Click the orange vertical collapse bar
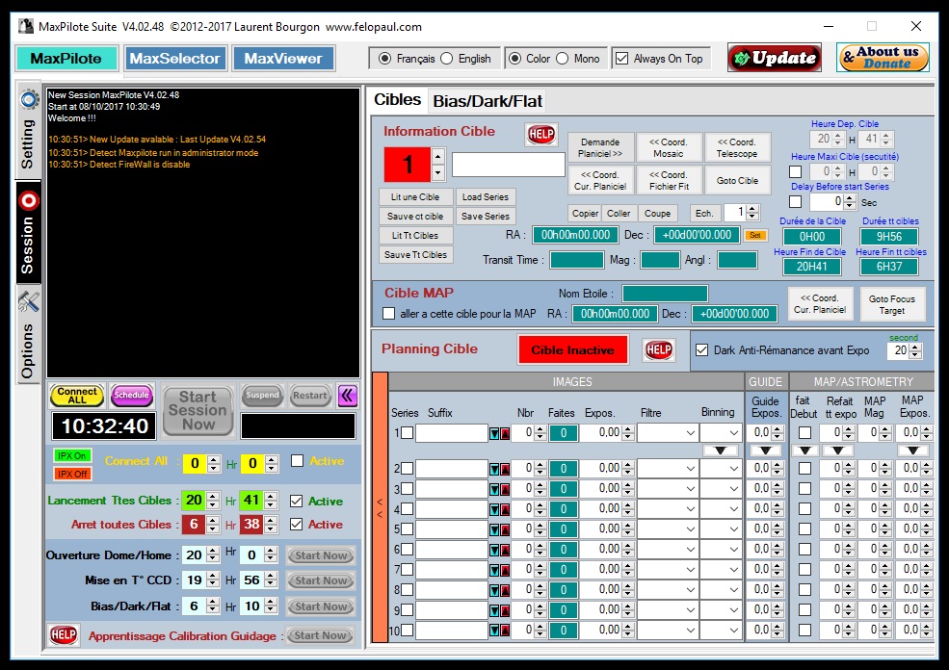 380,506
